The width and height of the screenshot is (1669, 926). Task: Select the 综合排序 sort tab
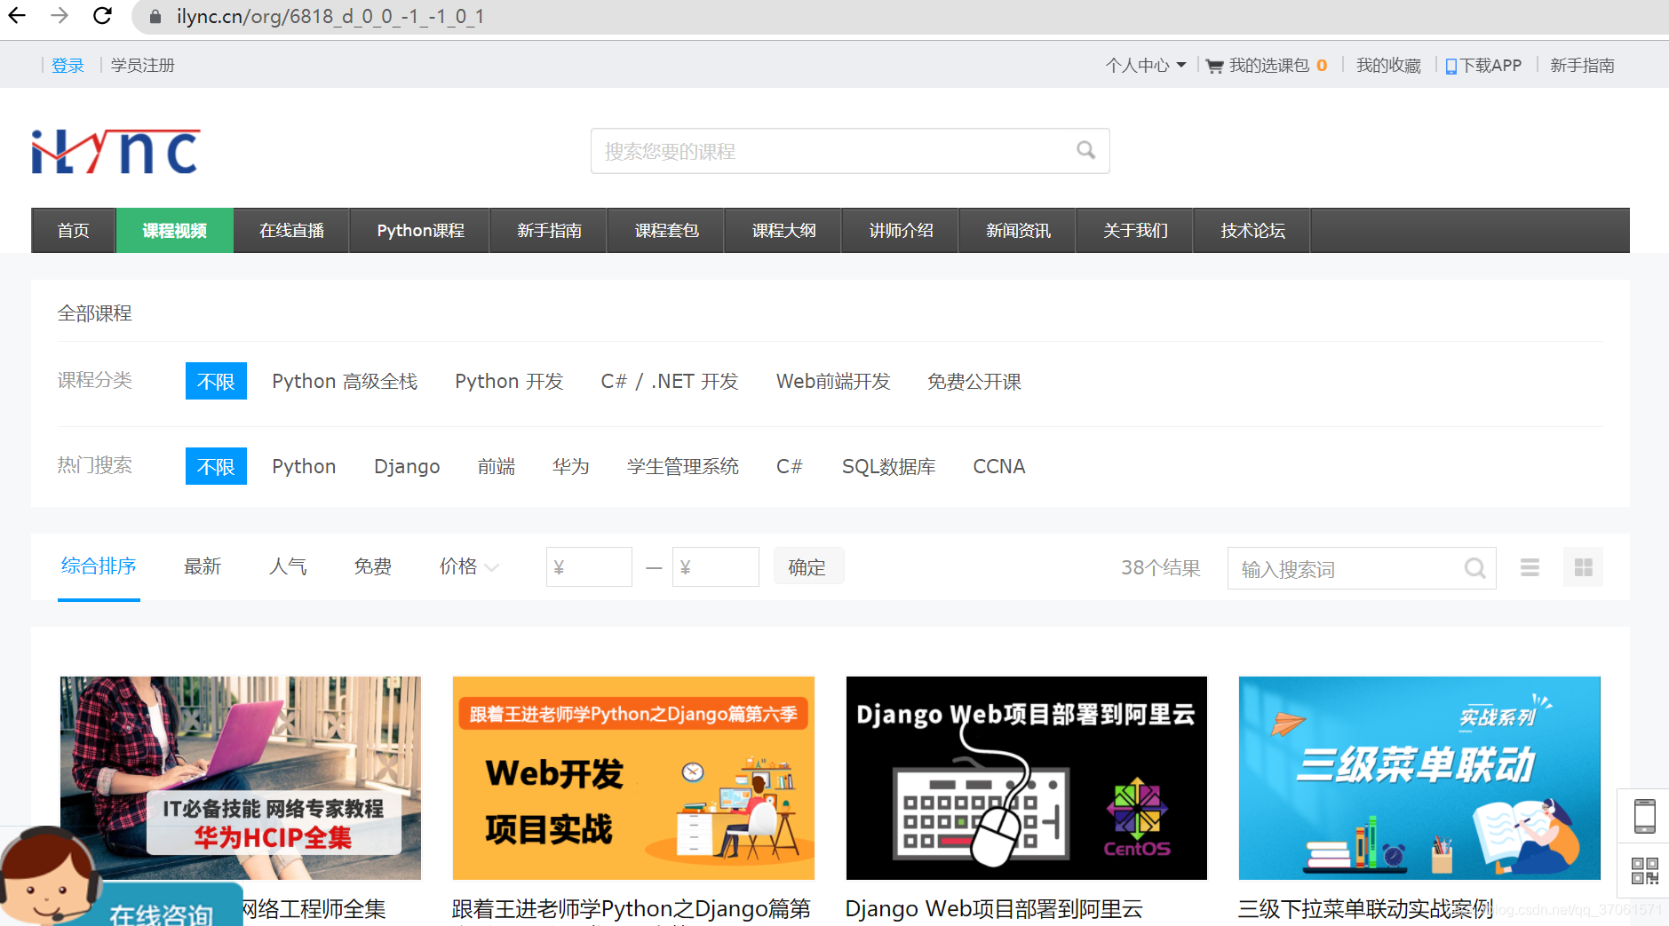[x=99, y=566]
